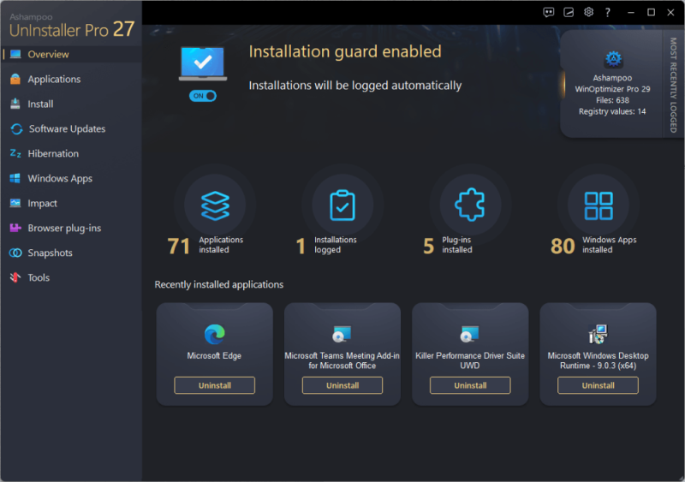Image resolution: width=685 pixels, height=482 pixels.
Task: Click the Installations logged clipboard icon
Action: coord(342,205)
